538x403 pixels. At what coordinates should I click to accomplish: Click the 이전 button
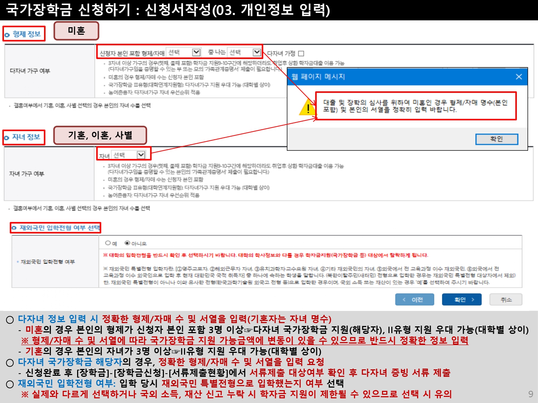pyautogui.click(x=415, y=299)
